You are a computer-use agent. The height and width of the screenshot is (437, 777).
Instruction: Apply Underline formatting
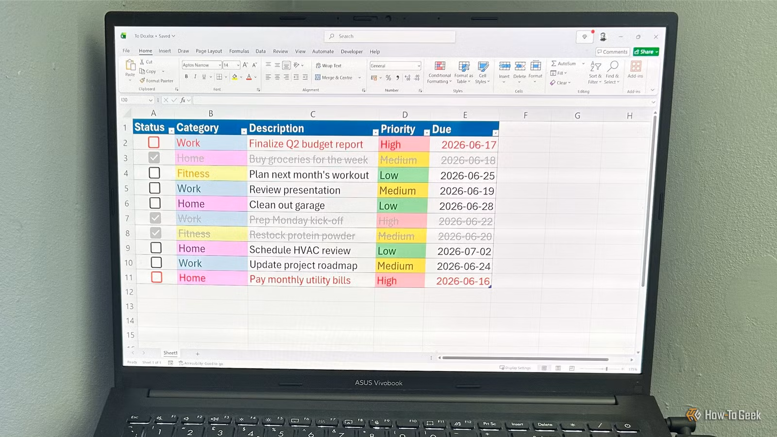click(x=204, y=77)
